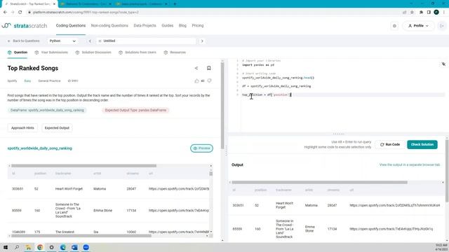Downvote the question with thumbs-down icon
Screen dimensions: 449x252
(x=210, y=81)
